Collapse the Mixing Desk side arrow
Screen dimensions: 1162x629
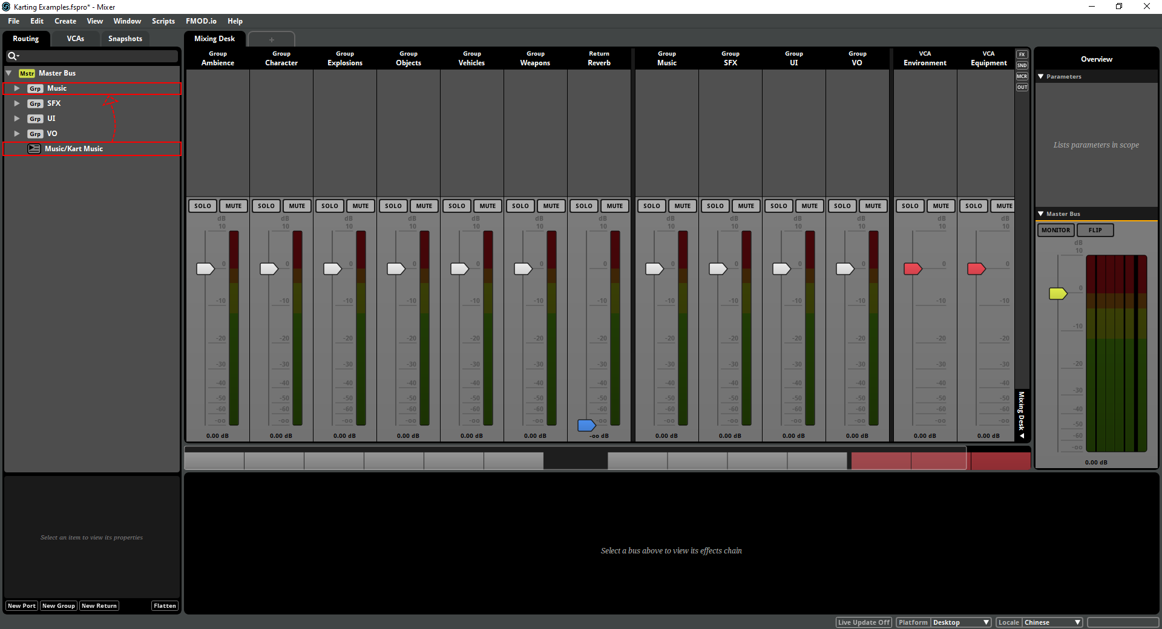tap(1022, 435)
